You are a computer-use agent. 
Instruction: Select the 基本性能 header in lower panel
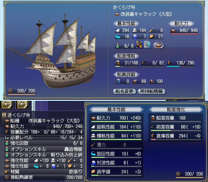pos(116,109)
